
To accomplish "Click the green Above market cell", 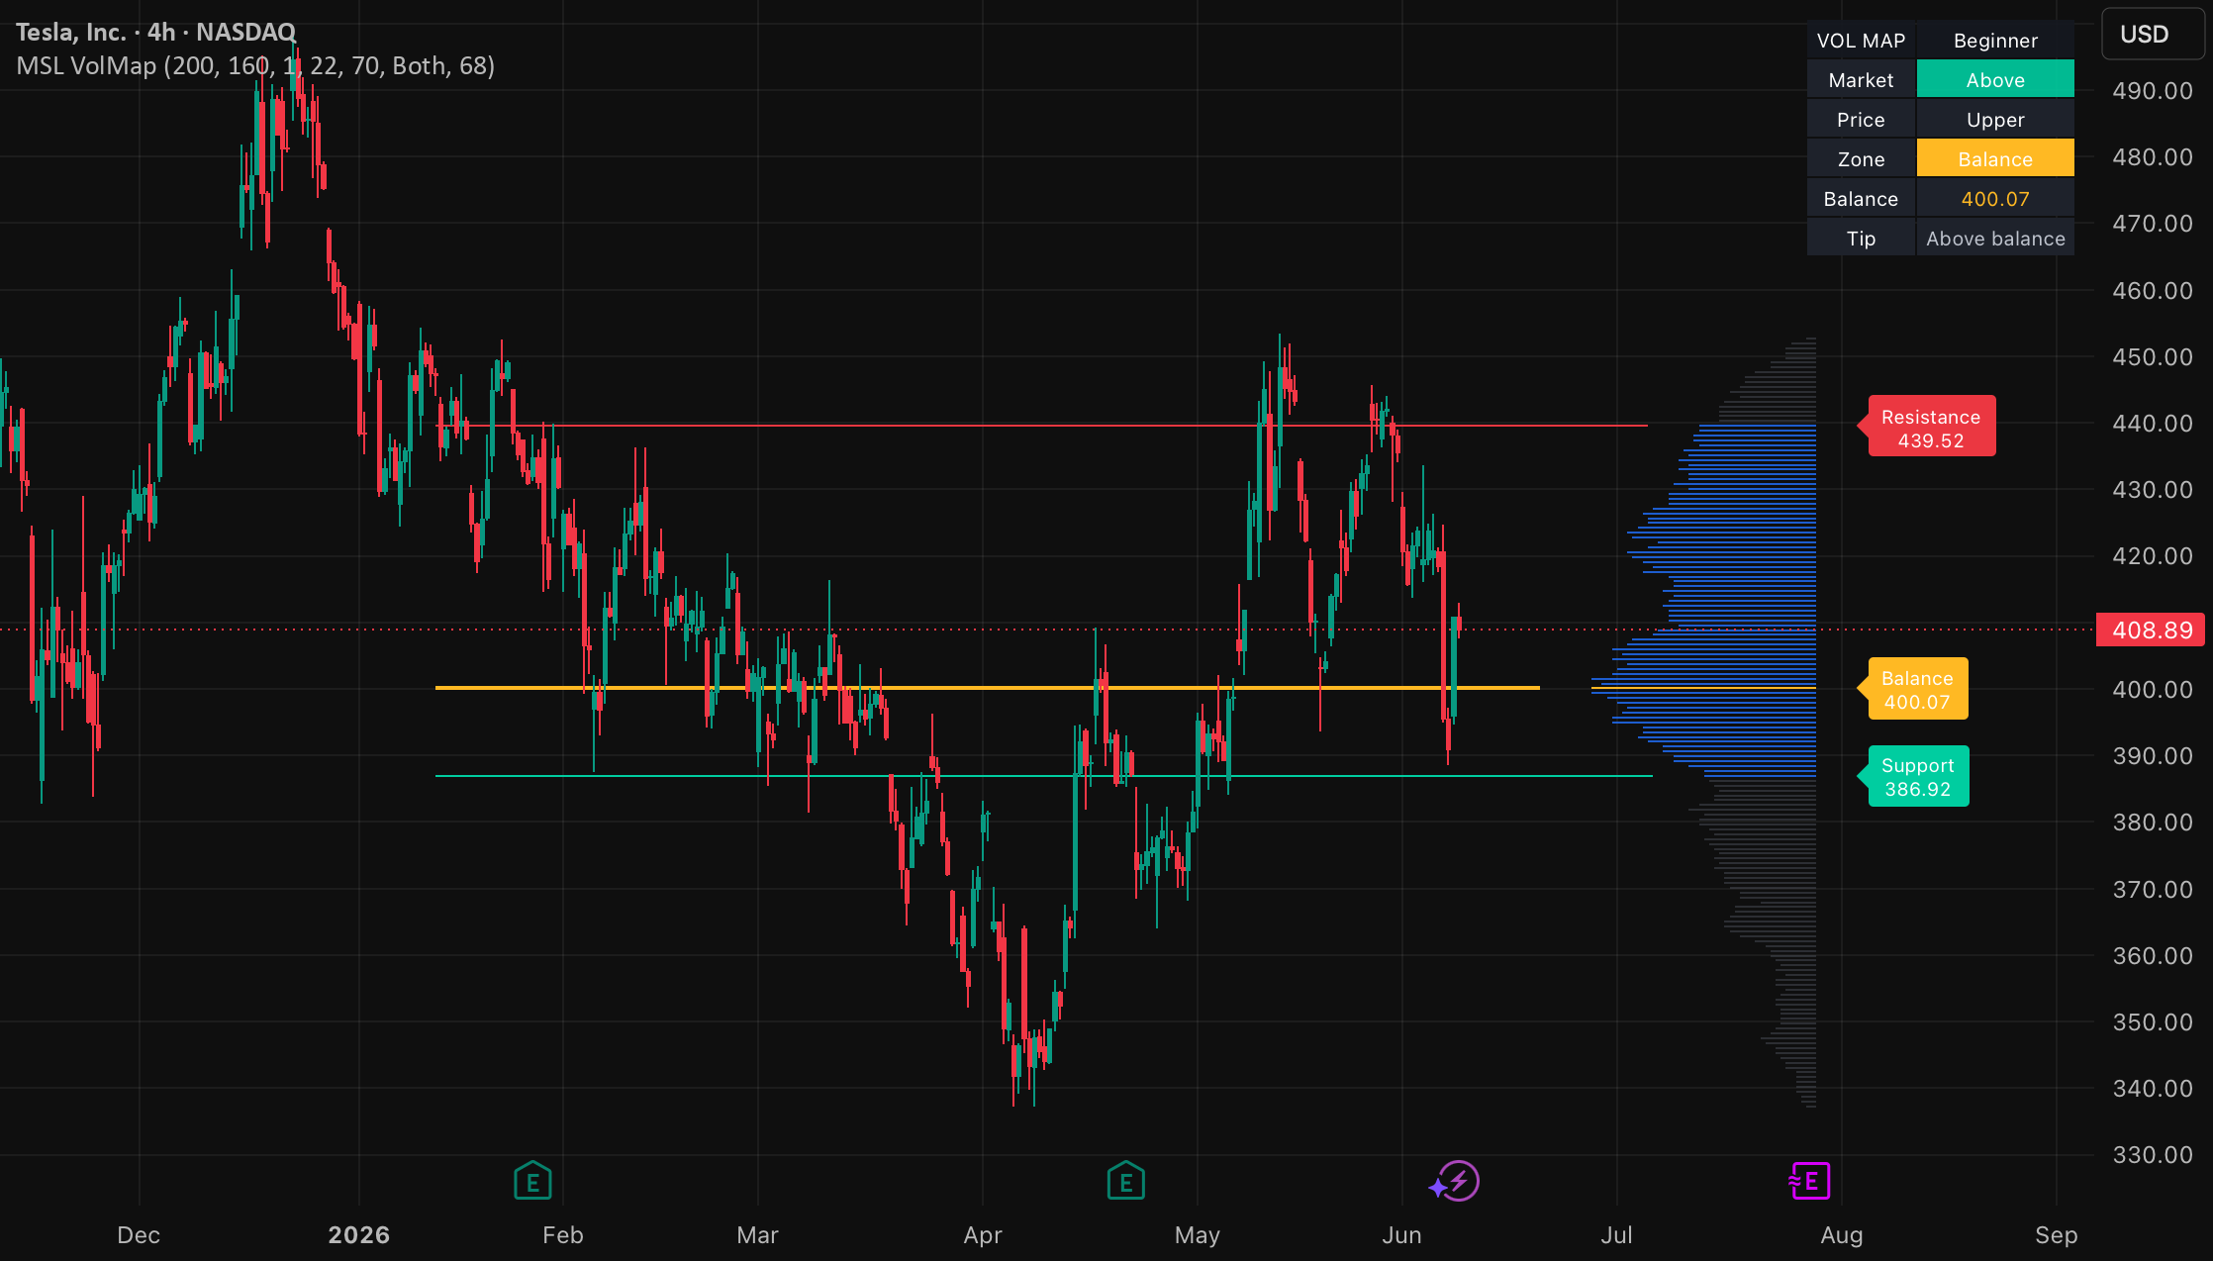I will click(x=1995, y=79).
